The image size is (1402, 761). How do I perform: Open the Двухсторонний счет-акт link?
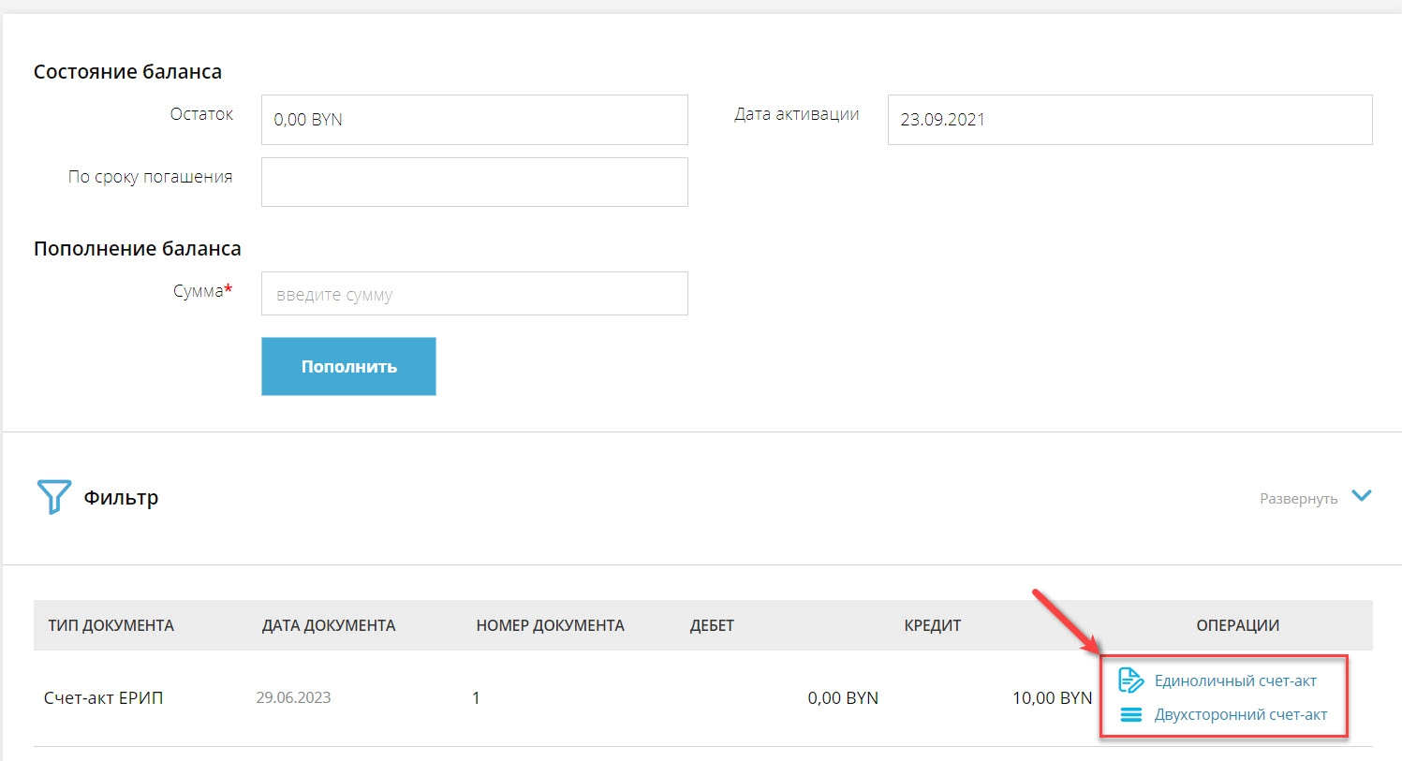pyautogui.click(x=1241, y=715)
